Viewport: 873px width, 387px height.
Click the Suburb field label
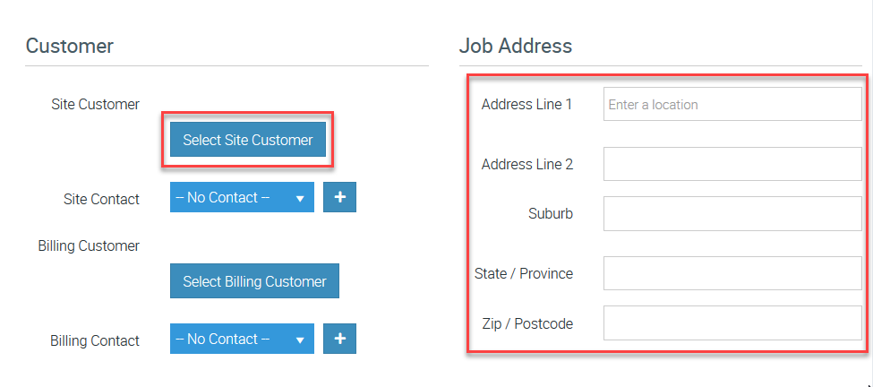click(x=551, y=214)
